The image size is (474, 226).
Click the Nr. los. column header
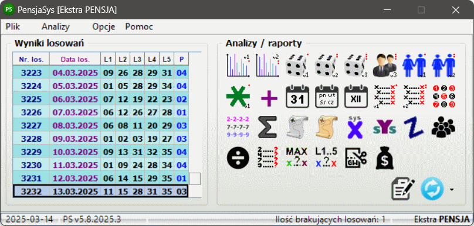click(31, 59)
